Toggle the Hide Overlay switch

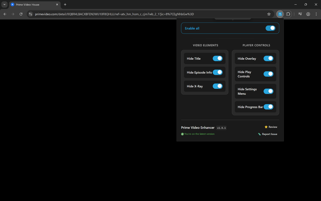click(x=268, y=58)
